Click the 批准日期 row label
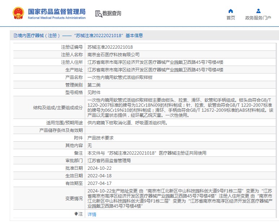The image size is (279, 222). click(x=74, y=168)
